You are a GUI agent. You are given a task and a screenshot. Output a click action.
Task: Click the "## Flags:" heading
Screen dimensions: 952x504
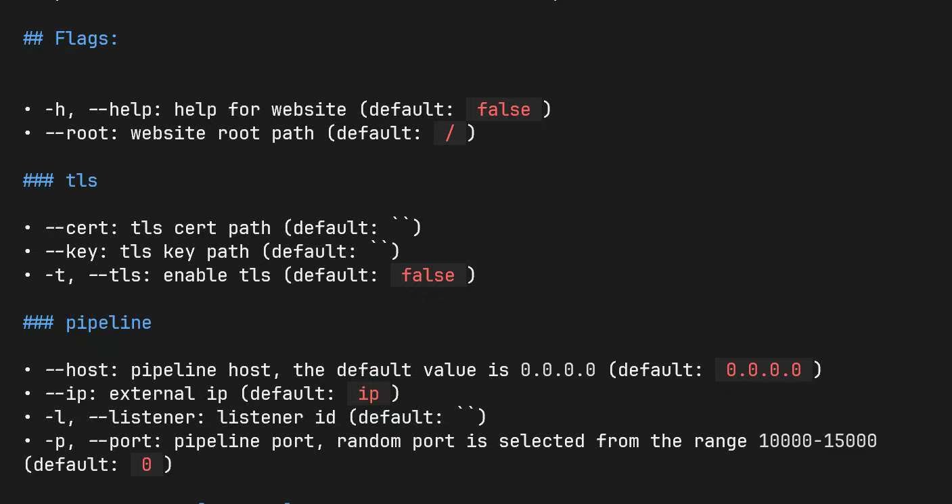[x=70, y=39]
